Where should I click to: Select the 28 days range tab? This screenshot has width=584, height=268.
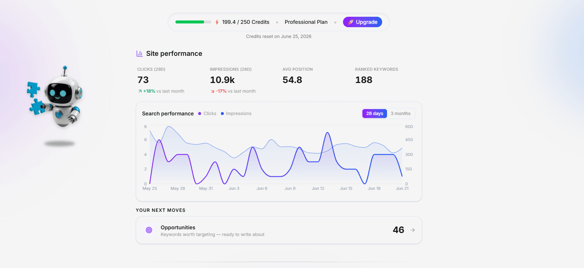click(375, 114)
